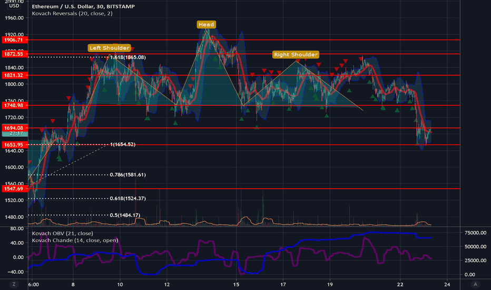Image resolution: width=491 pixels, height=290 pixels.
Task: Click the 22 date on time axis
Action: 400,285
